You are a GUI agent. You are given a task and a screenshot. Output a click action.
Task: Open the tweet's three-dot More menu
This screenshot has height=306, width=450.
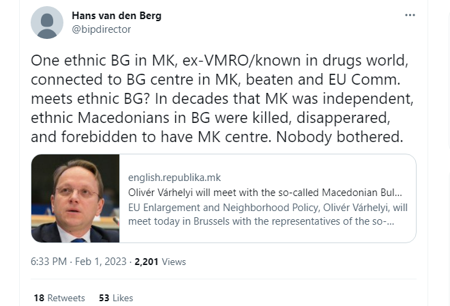point(410,15)
